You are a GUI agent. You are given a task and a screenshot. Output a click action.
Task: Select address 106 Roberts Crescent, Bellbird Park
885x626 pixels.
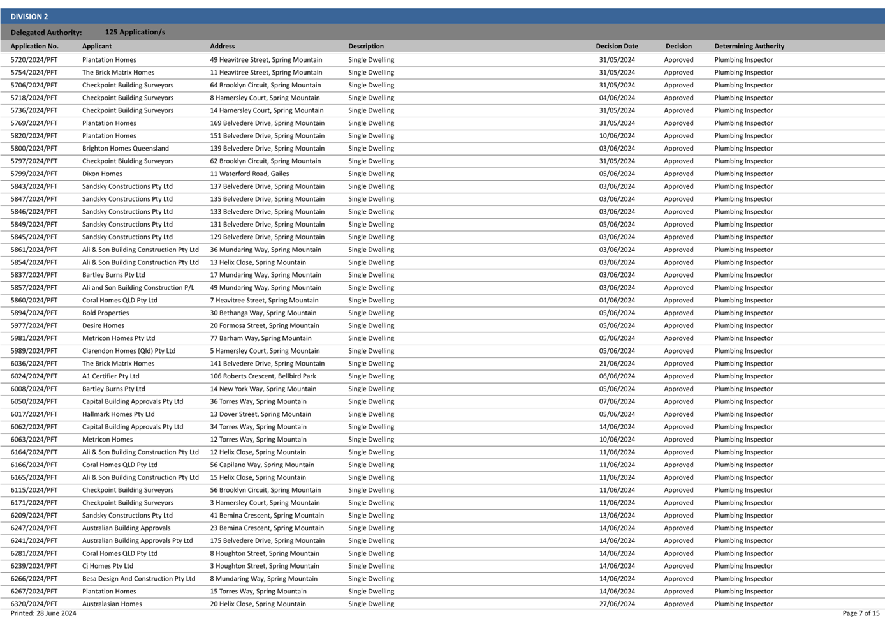[x=263, y=376]
